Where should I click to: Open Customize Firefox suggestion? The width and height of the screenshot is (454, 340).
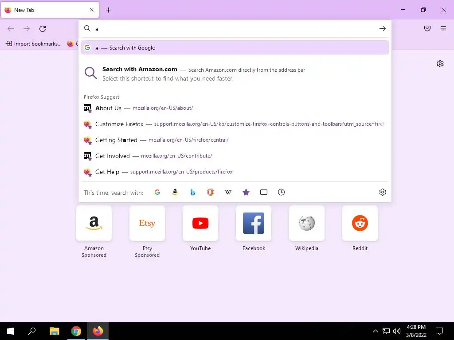(235, 124)
